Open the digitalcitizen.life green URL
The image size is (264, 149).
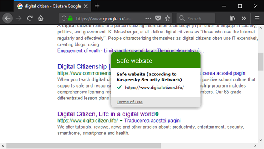tap(88, 121)
